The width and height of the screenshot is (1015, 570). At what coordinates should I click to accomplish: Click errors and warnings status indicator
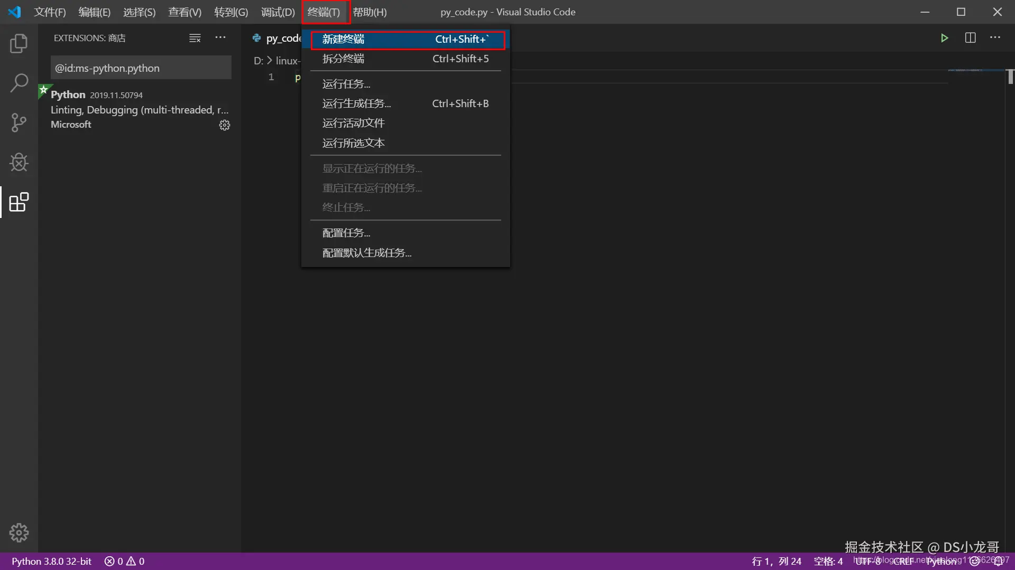point(125,561)
